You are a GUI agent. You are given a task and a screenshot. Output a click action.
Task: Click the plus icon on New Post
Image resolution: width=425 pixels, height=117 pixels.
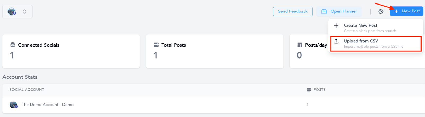[x=396, y=11]
